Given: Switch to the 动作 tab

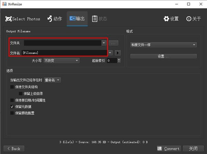Looking at the screenshot, I should pos(55,19).
